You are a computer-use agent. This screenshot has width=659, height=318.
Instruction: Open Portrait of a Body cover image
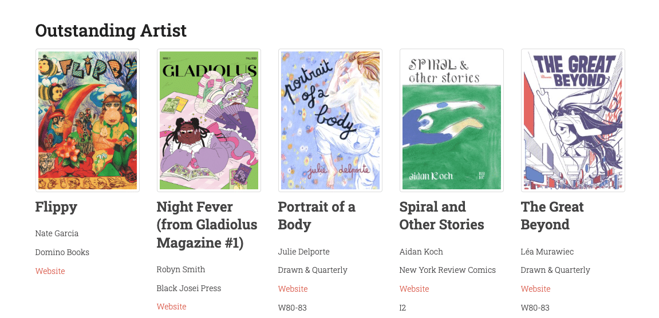tap(330, 120)
